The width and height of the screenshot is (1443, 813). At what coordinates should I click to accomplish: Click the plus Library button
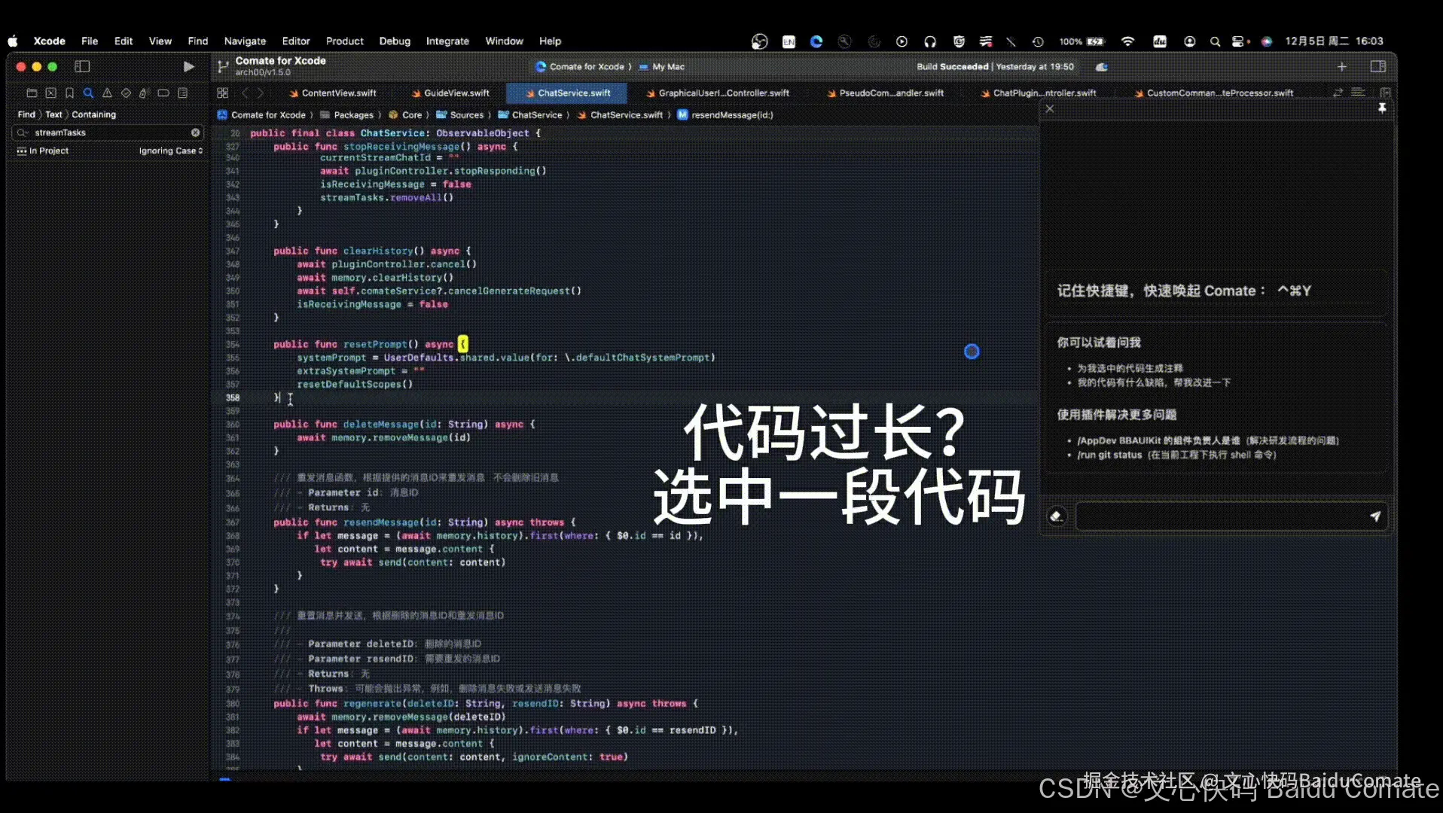(x=1341, y=67)
